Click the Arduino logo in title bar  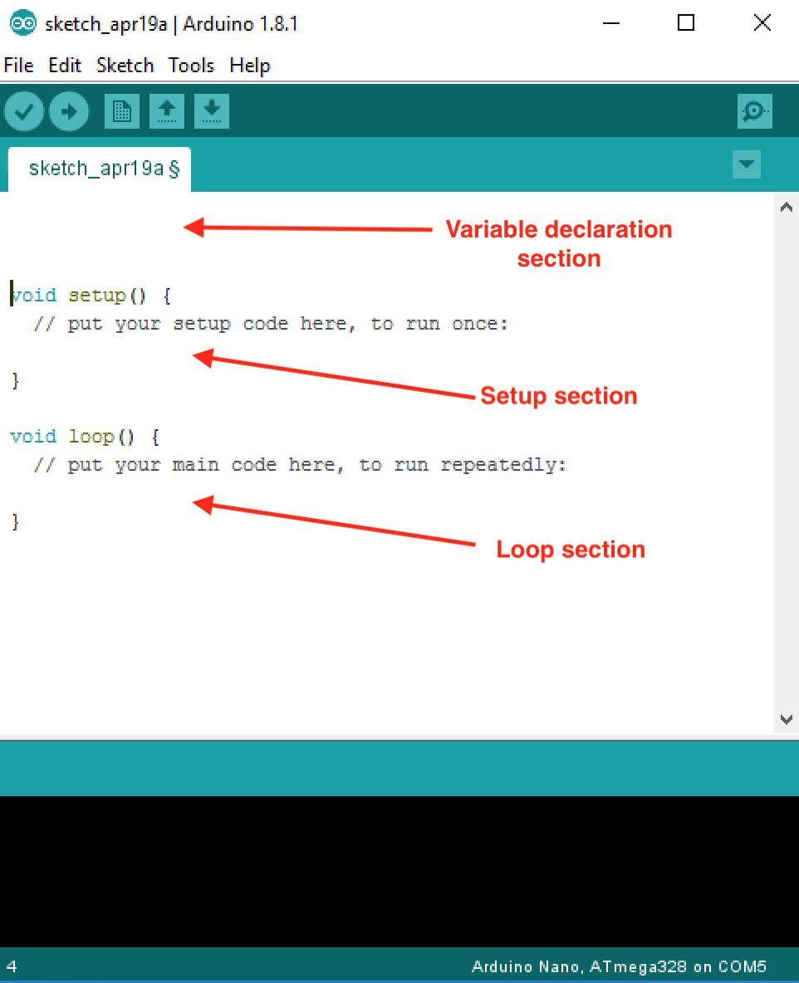point(23,23)
